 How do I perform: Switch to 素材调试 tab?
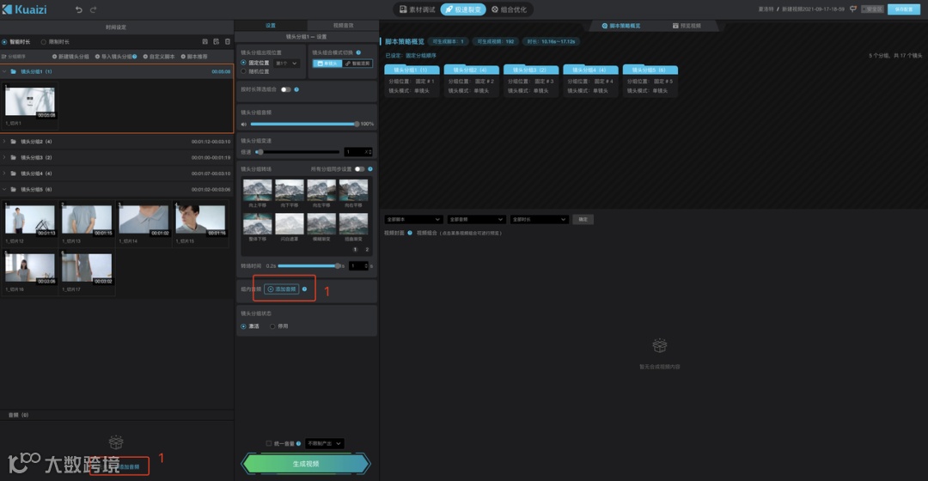click(418, 9)
